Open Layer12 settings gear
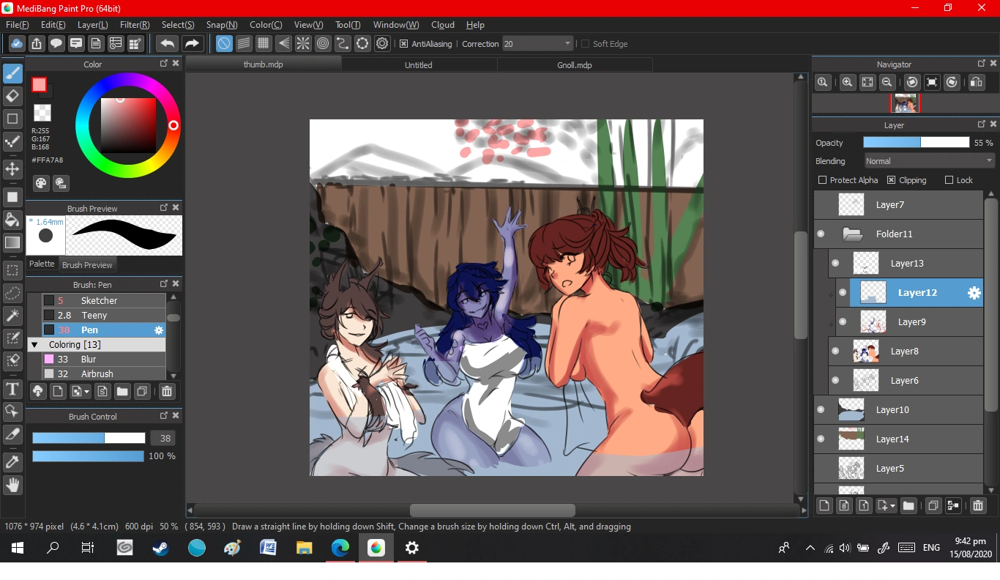Screen dimensions: 1000x580 974,293
